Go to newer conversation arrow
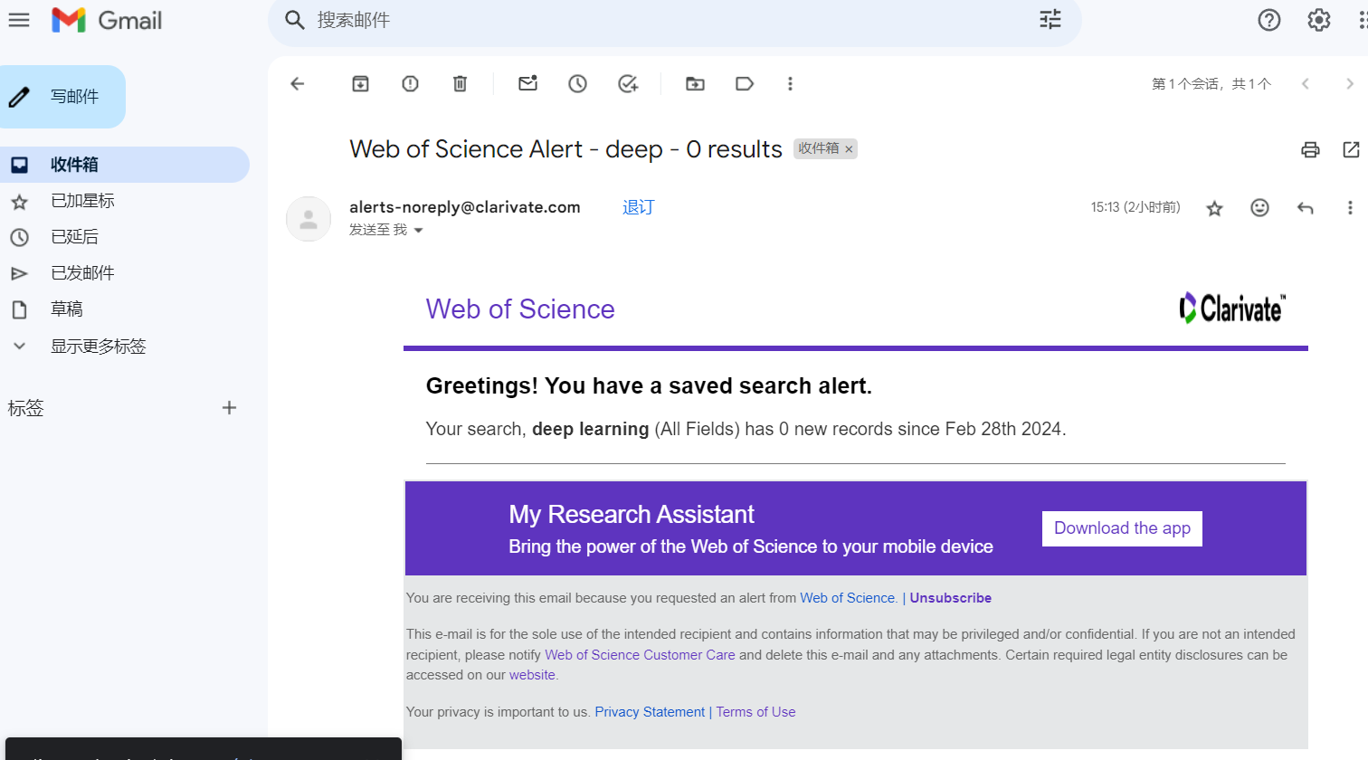The image size is (1368, 760). coord(1305,84)
